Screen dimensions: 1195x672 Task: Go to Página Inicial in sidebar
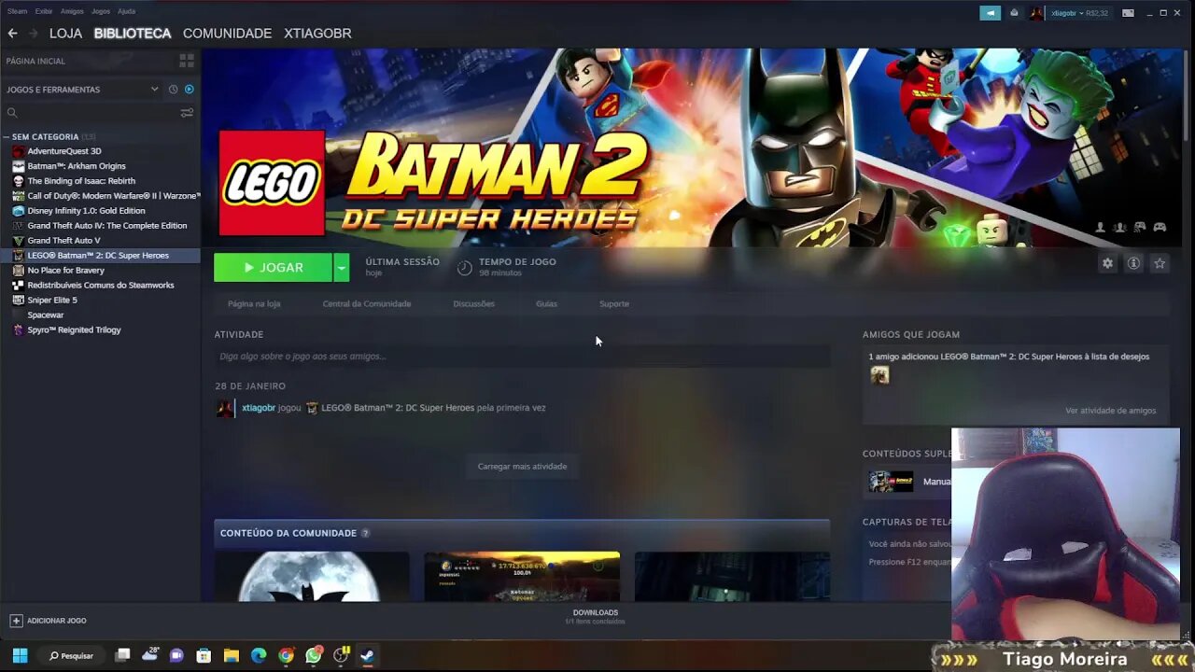pos(35,61)
